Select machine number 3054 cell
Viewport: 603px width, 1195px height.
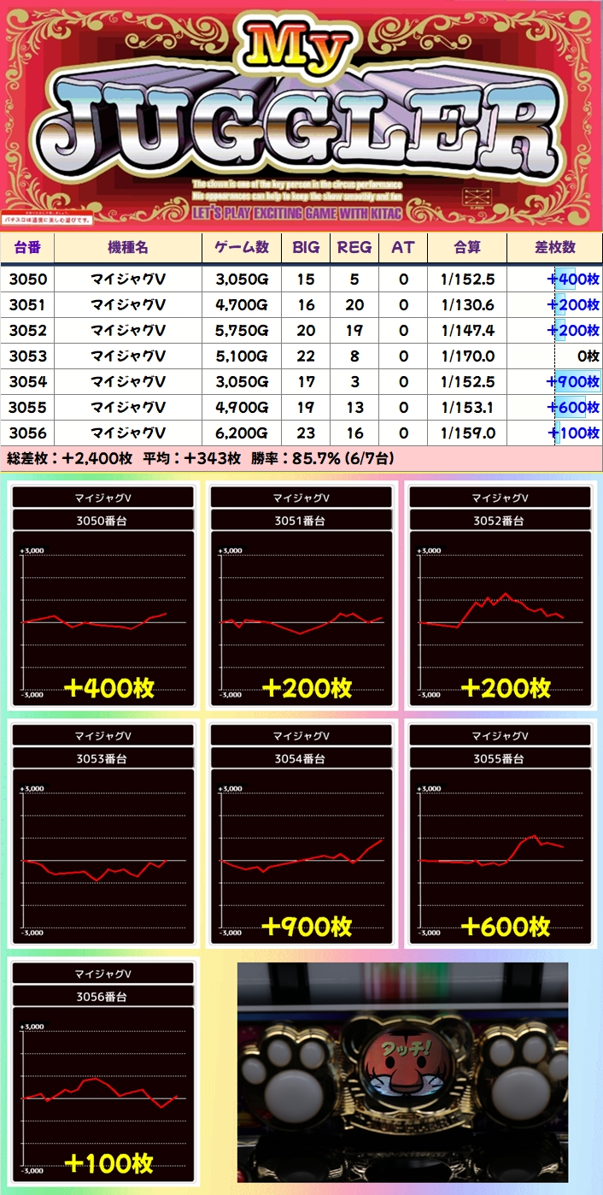(x=27, y=382)
